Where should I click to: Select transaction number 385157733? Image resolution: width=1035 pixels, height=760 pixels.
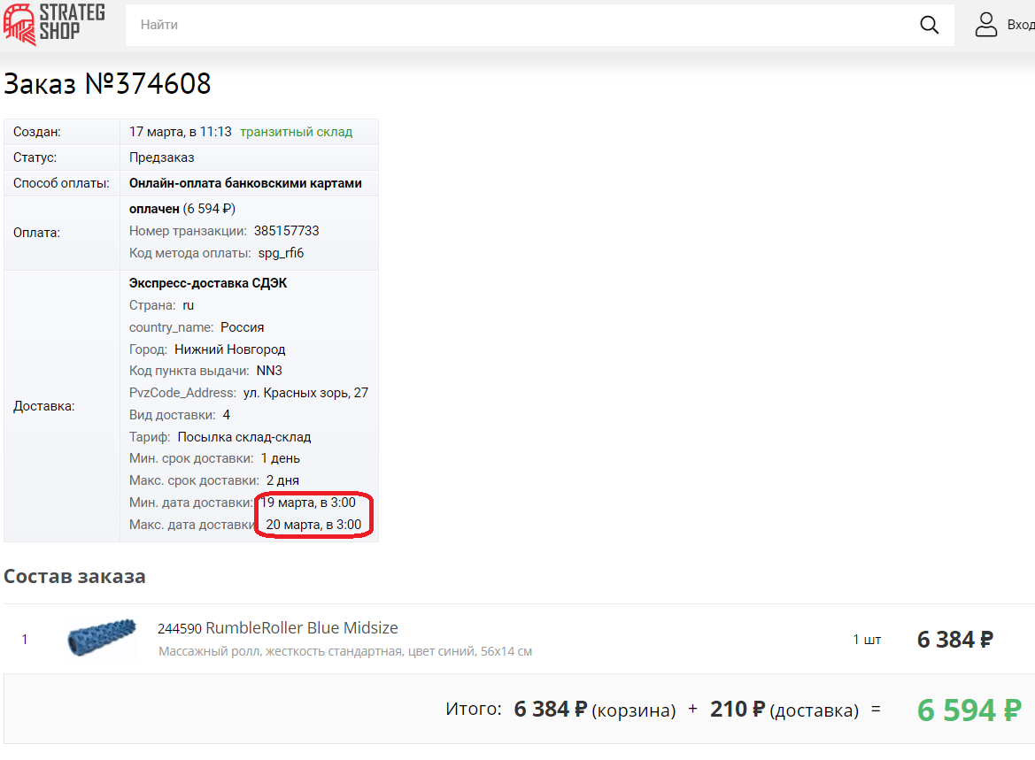pyautogui.click(x=287, y=231)
